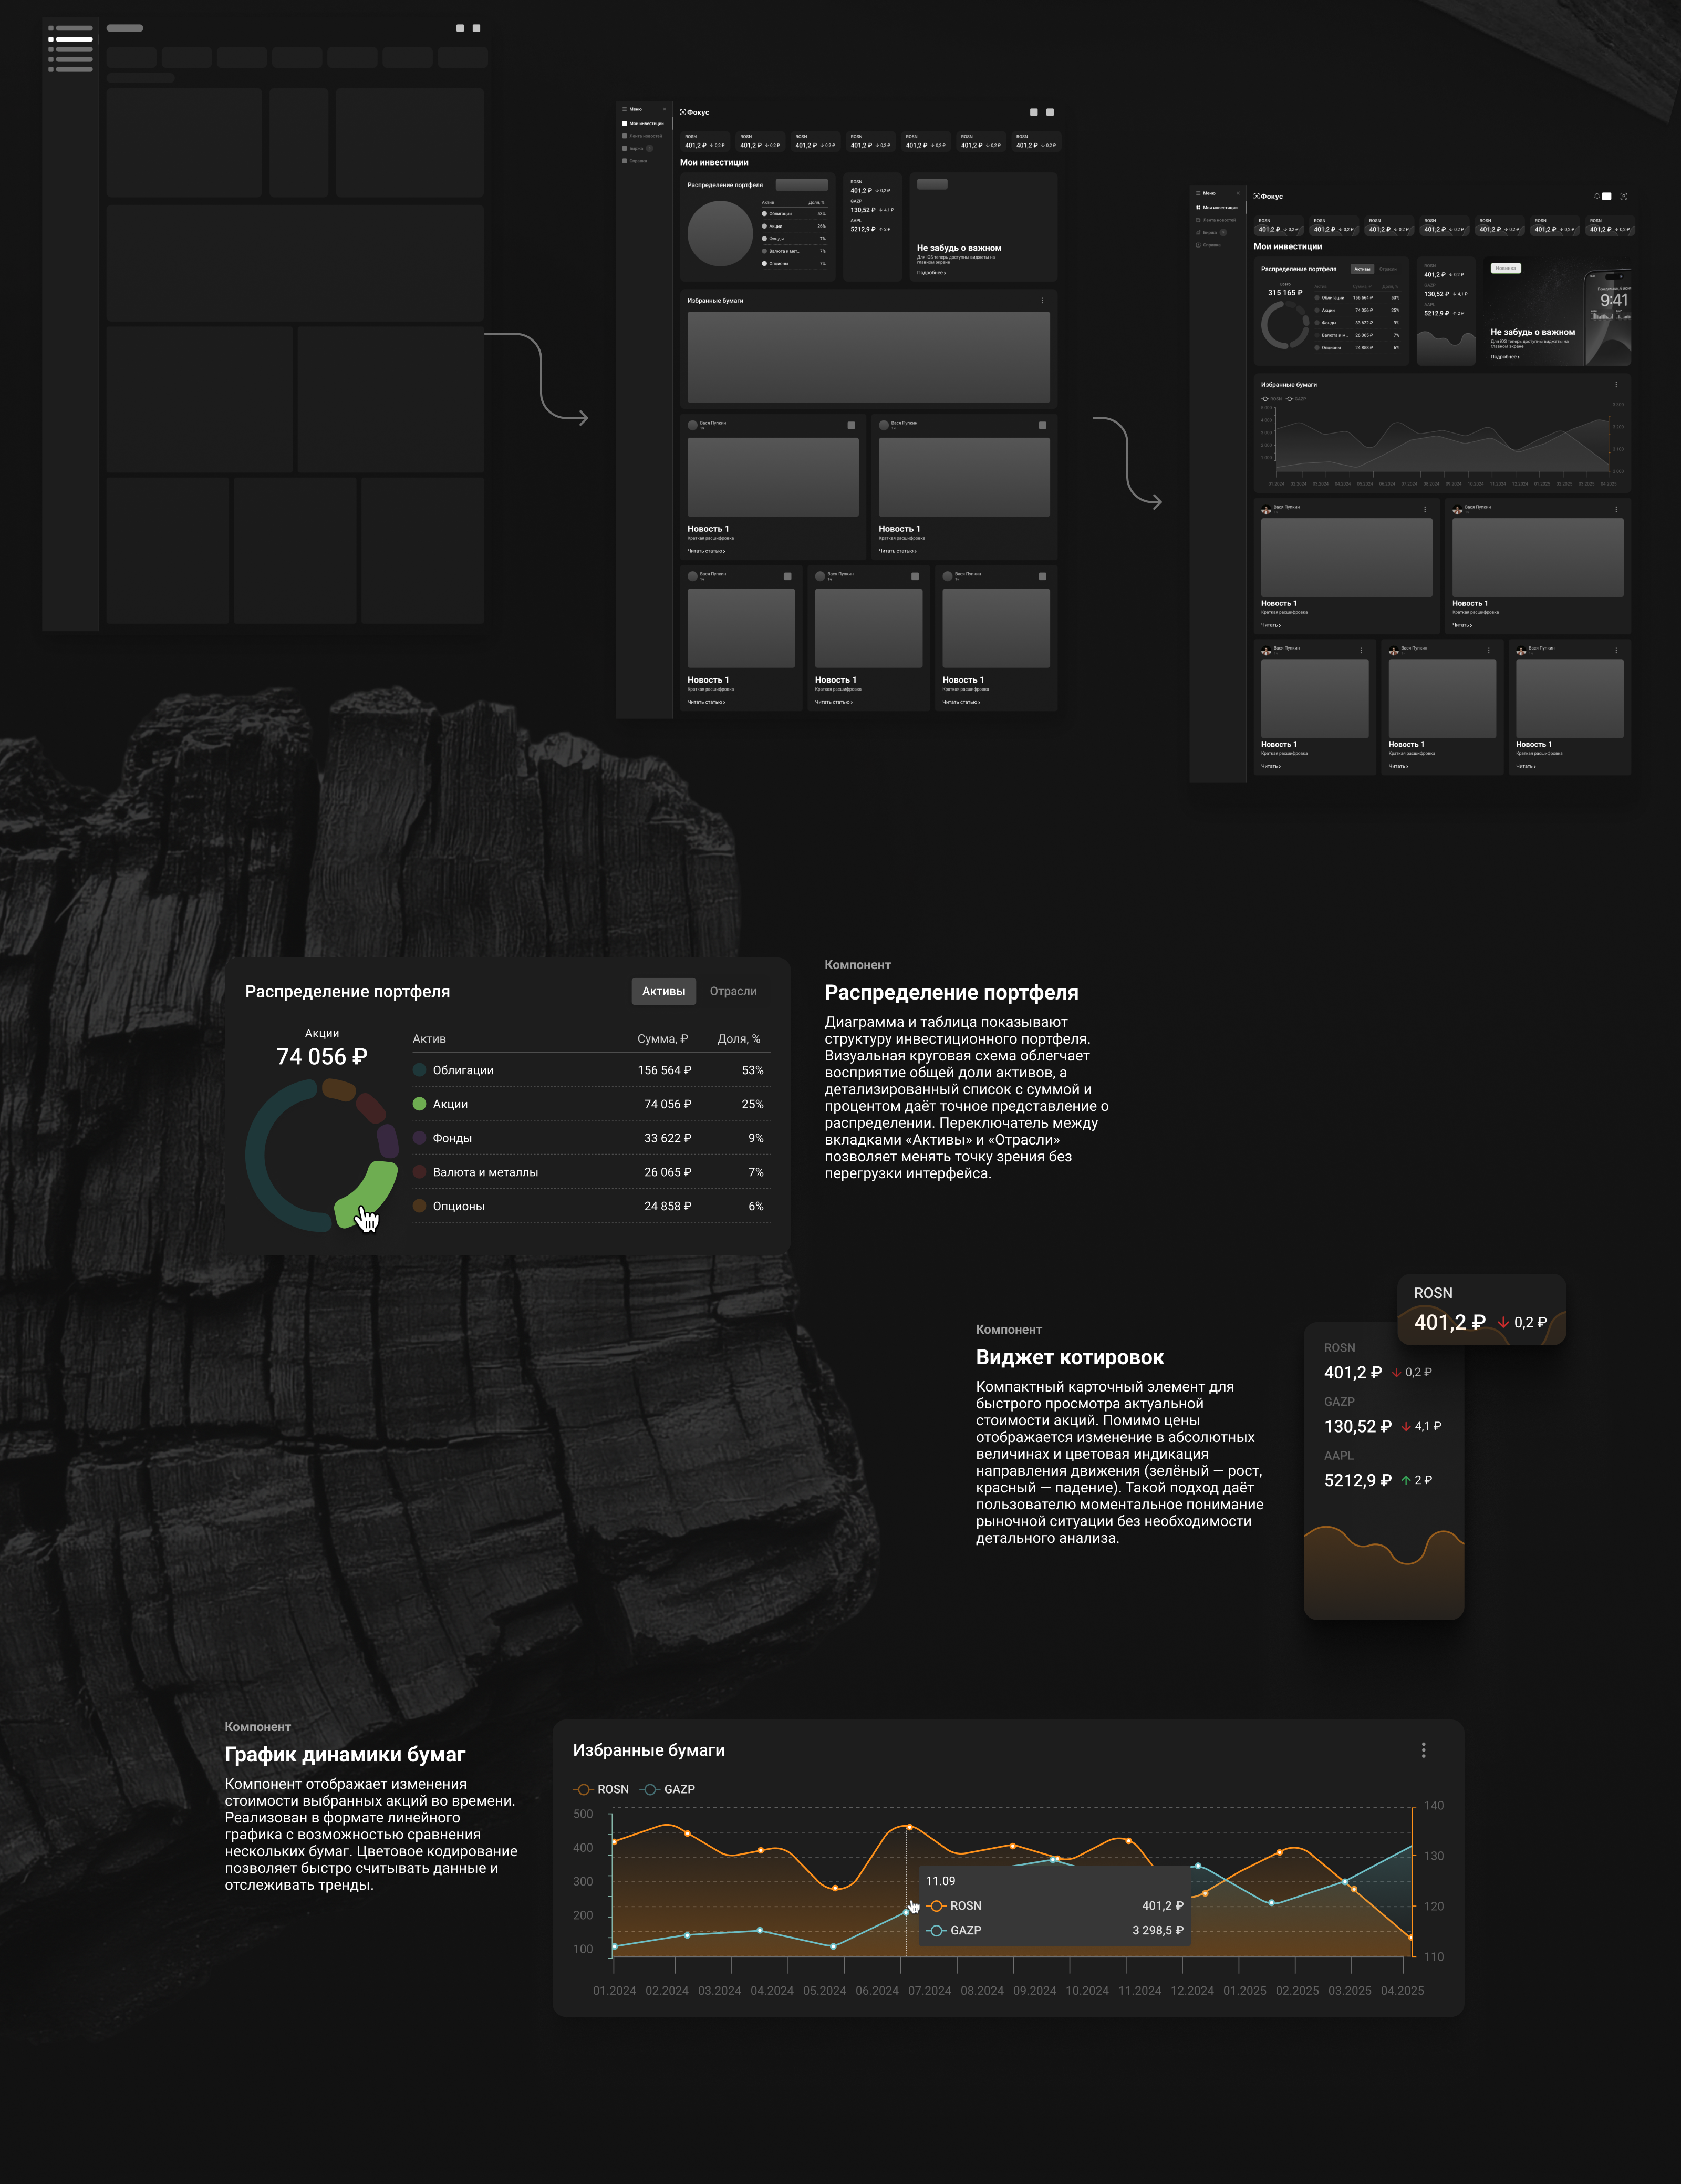Open kebab menu of small chart in right mockup
The height and width of the screenshot is (2184, 1681).
[1616, 385]
